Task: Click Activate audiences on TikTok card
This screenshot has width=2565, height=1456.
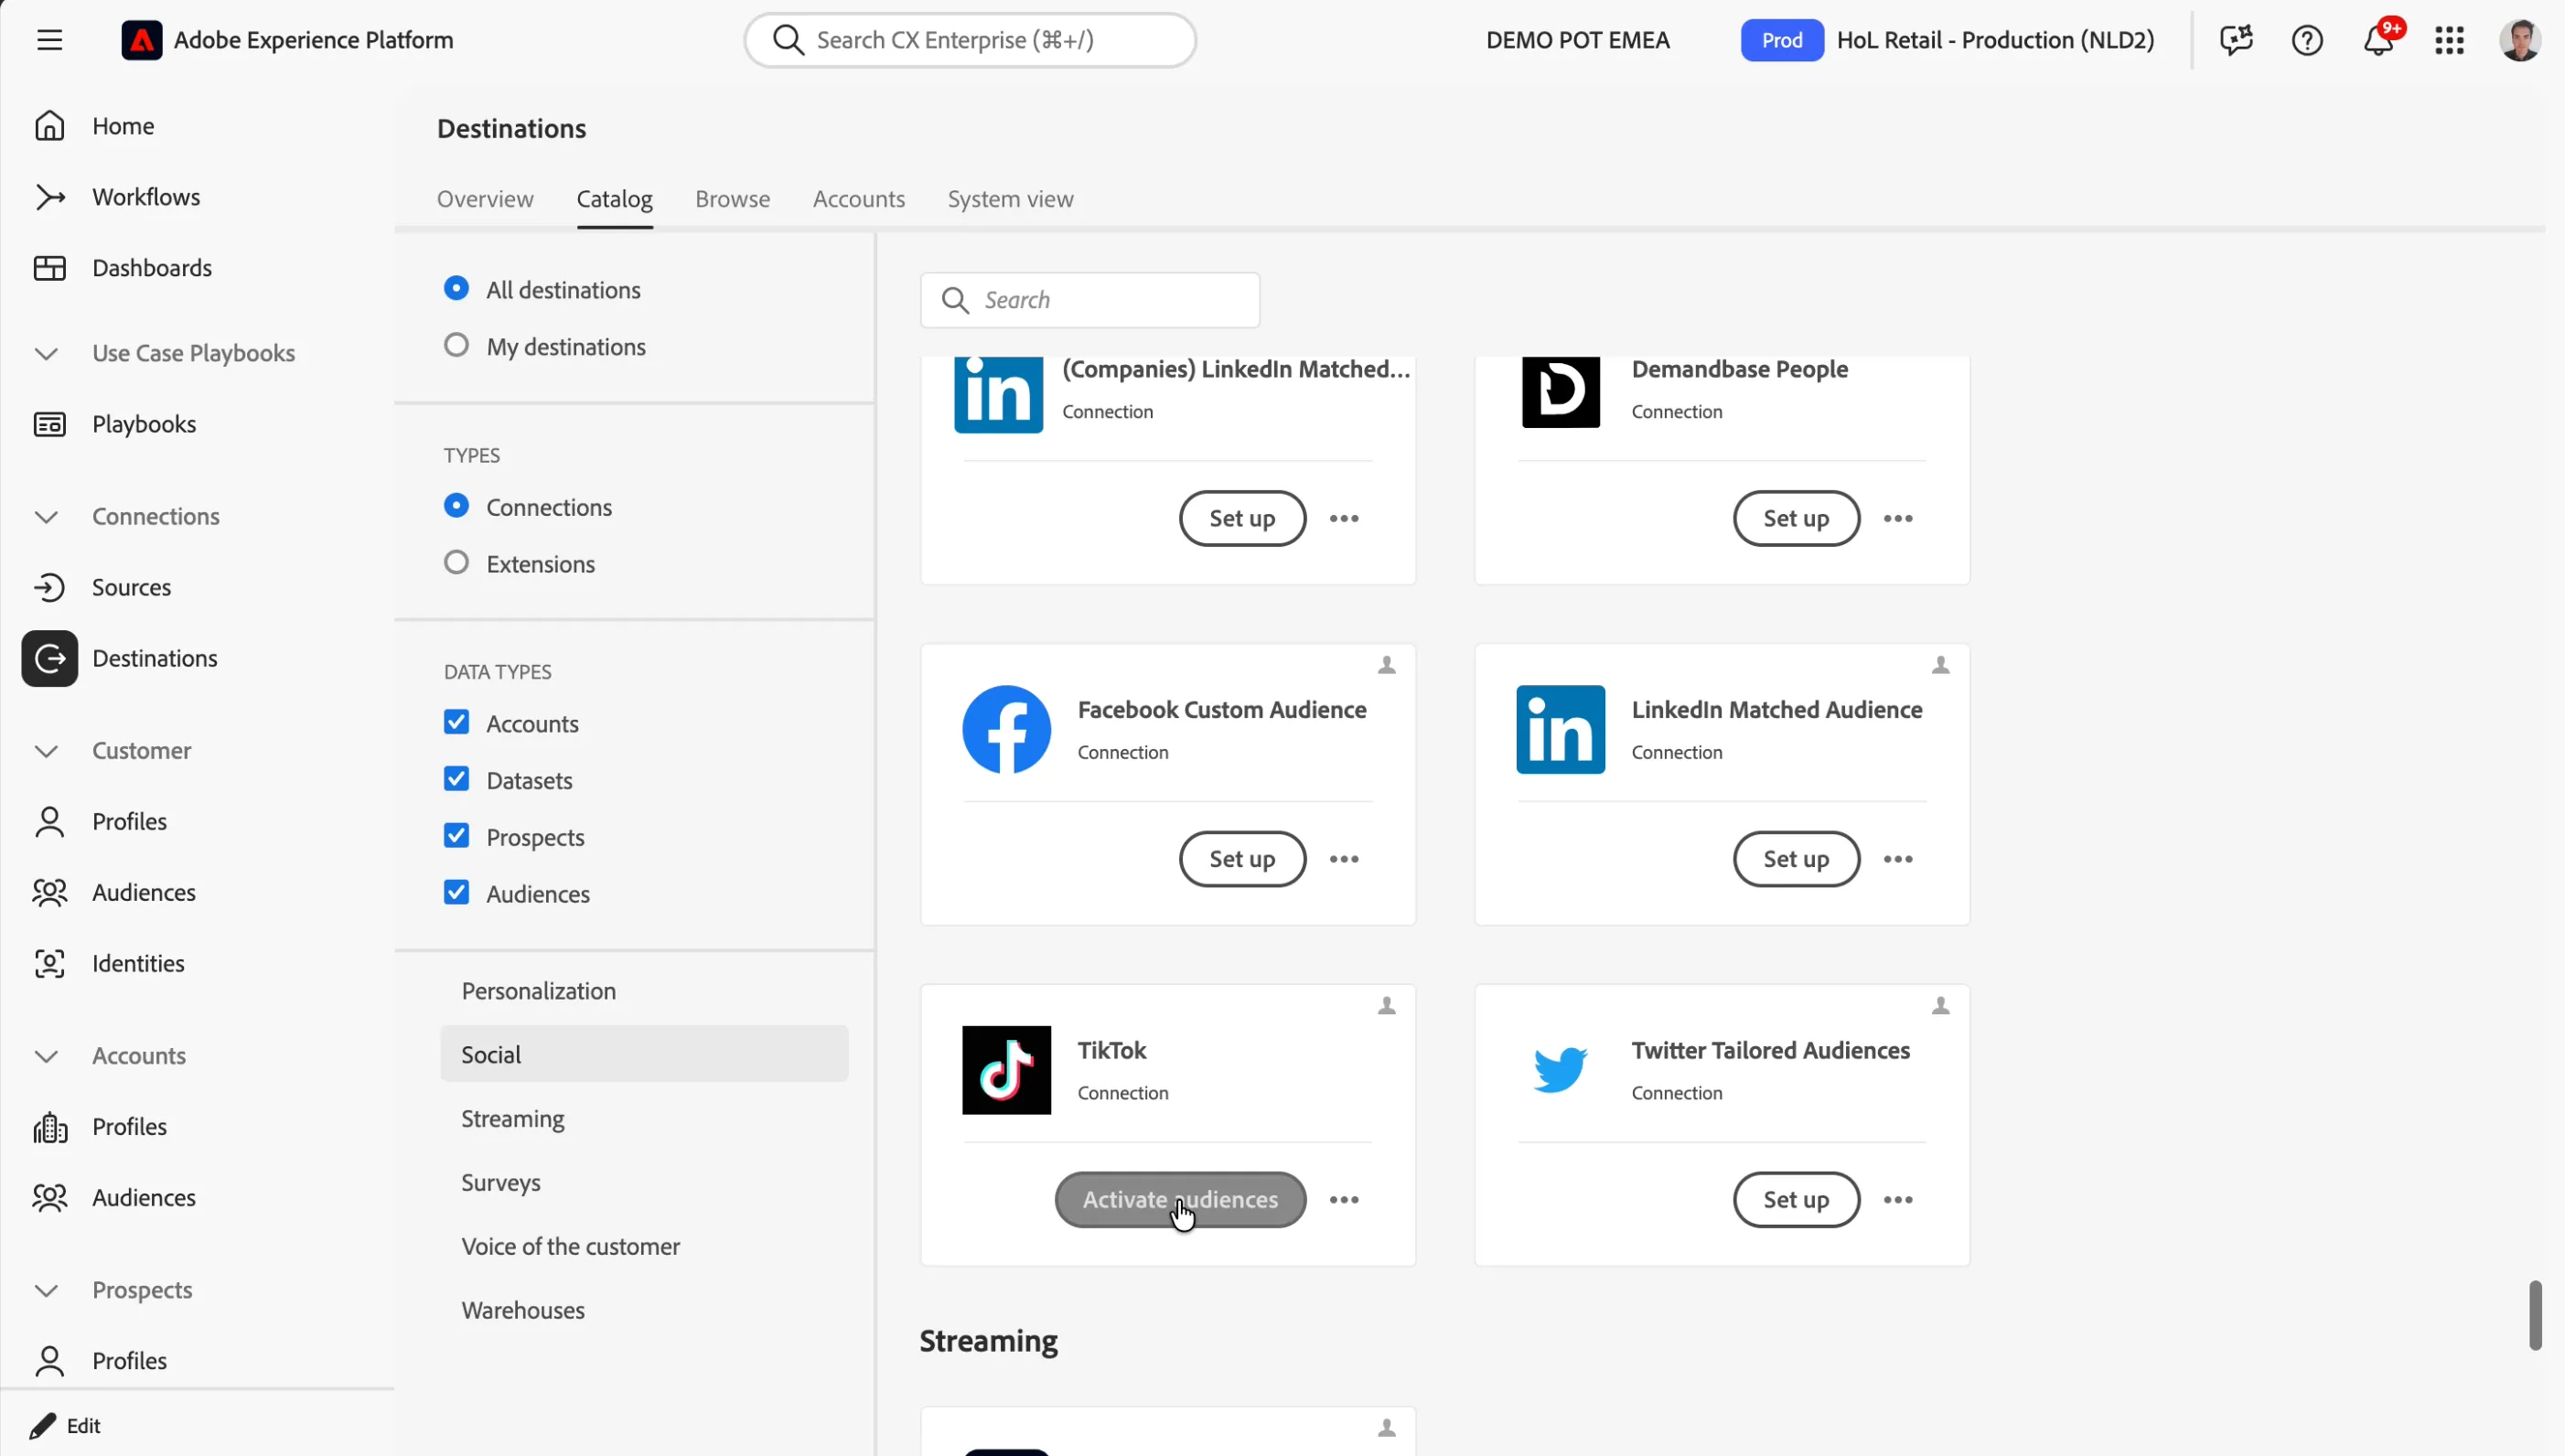Action: pyautogui.click(x=1179, y=1199)
